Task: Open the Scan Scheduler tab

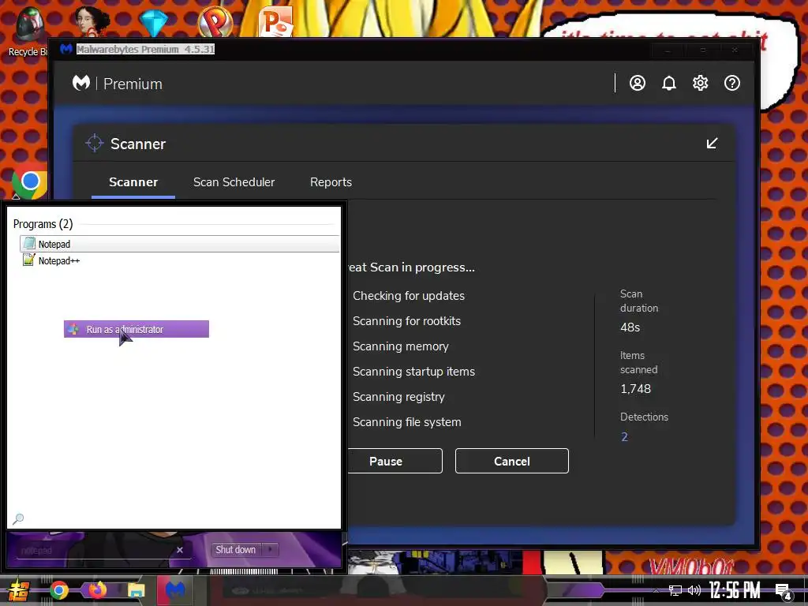Action: (234, 182)
